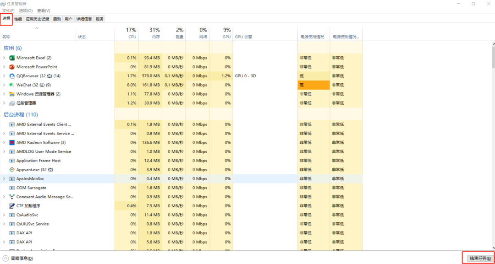Click WeChat's 高 power usage cell

tap(313, 85)
